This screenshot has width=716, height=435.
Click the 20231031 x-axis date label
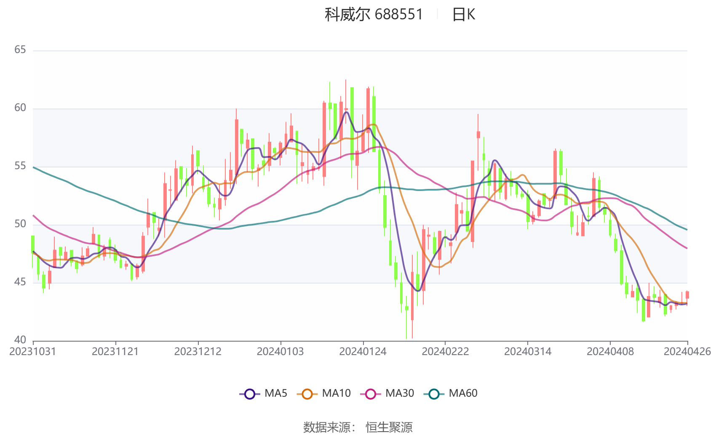click(33, 352)
